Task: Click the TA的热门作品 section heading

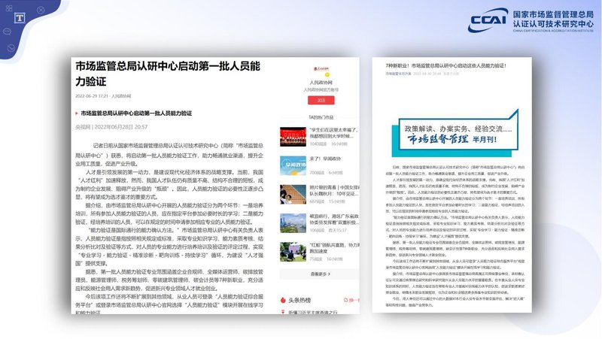Action: pos(321,117)
